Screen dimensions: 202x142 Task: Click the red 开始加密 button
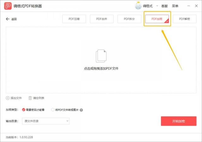point(179,121)
